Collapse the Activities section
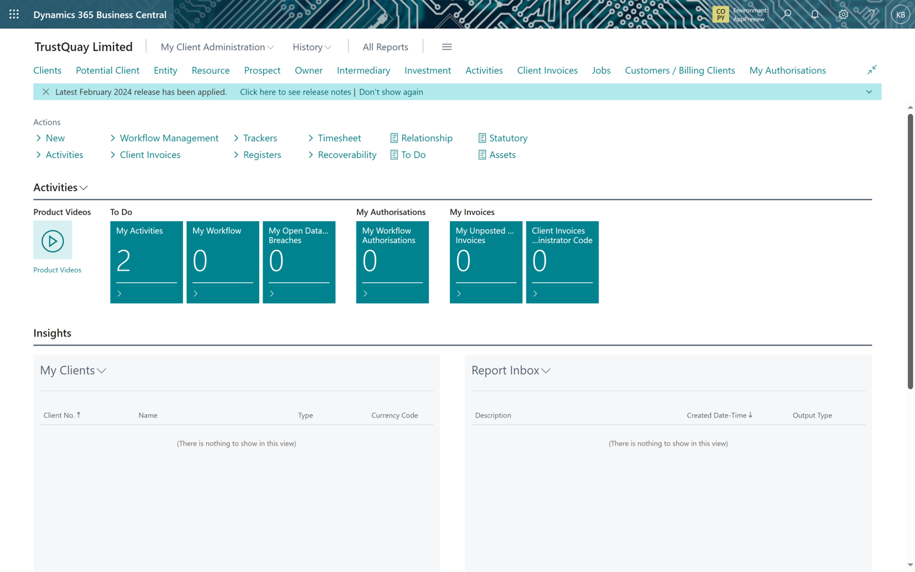The width and height of the screenshot is (915, 572). click(83, 188)
